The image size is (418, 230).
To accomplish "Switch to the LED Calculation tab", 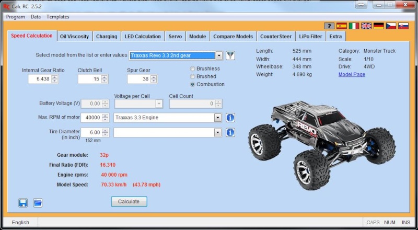I will coord(143,37).
